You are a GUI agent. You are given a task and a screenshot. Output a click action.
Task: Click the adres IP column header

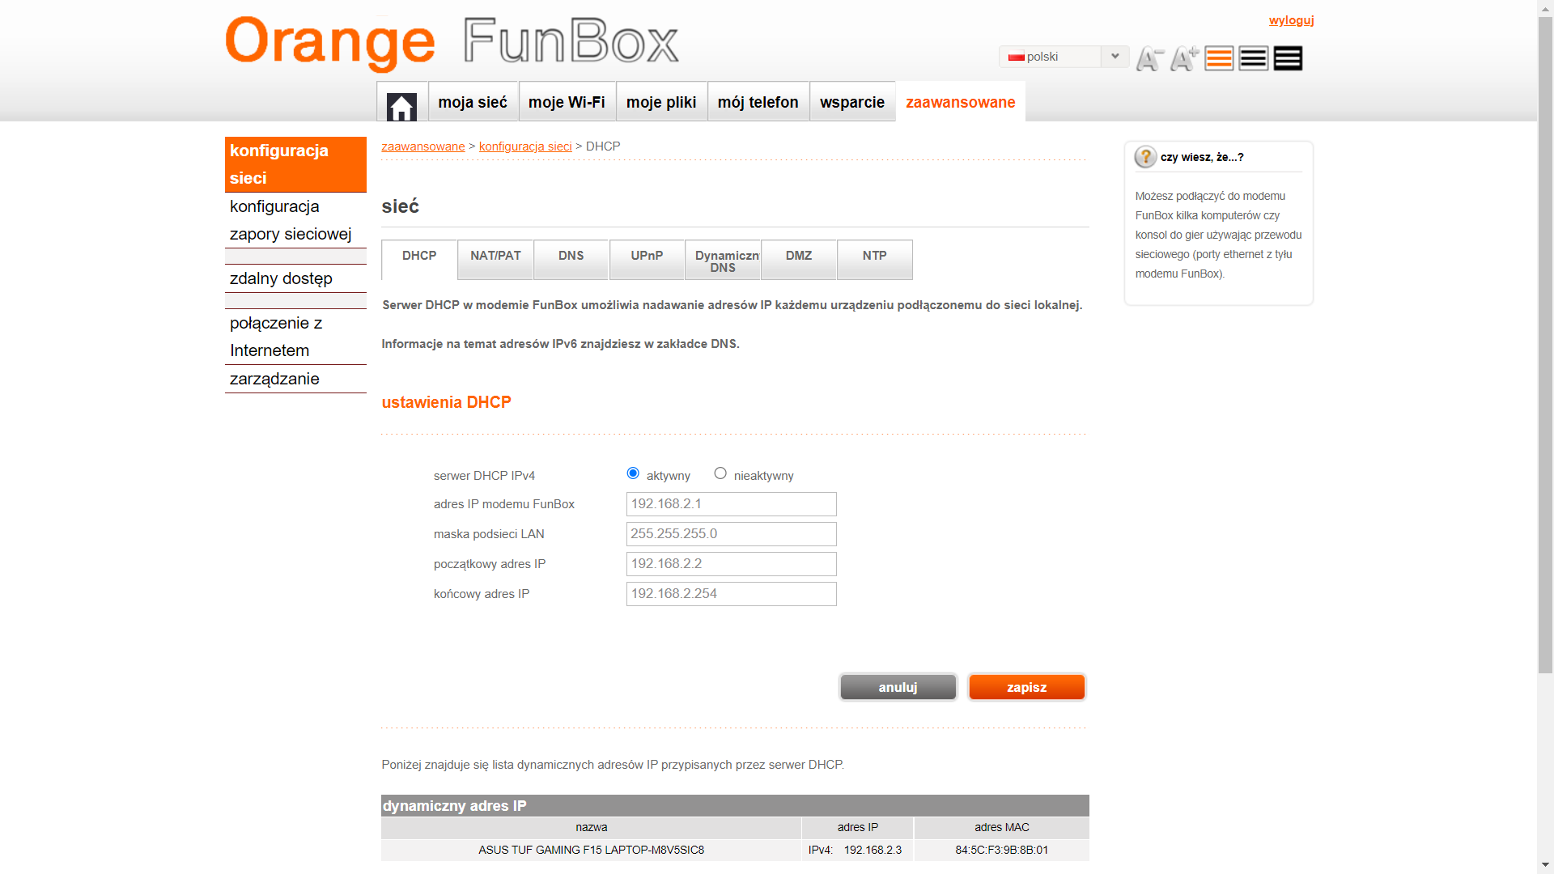[x=858, y=827]
